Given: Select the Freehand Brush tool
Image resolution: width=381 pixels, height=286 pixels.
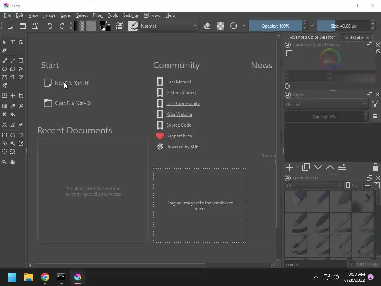Looking at the screenshot, I should coord(4,61).
